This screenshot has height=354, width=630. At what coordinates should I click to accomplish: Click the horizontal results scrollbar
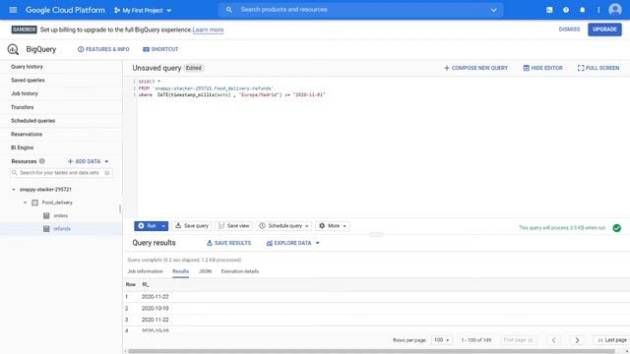[371, 352]
